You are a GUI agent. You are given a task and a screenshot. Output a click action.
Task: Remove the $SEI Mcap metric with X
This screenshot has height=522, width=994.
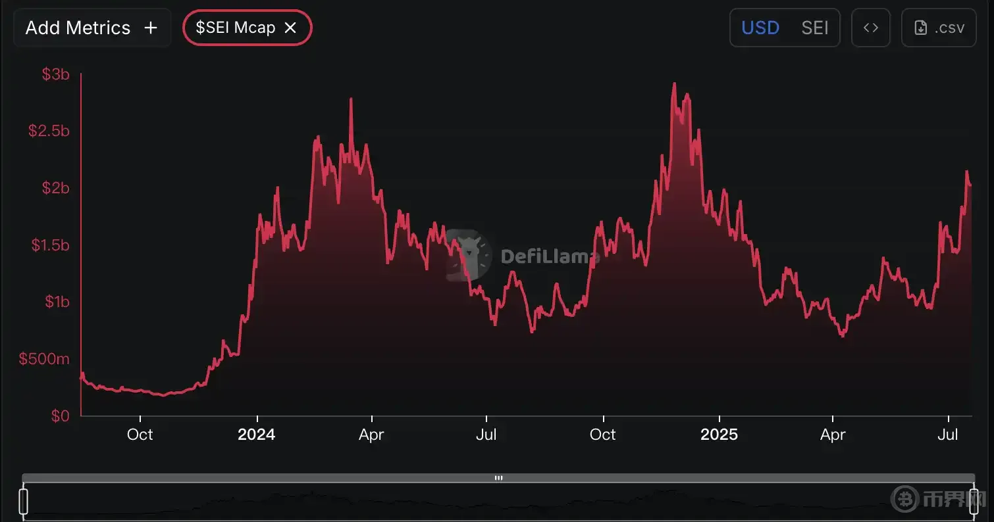click(x=290, y=28)
